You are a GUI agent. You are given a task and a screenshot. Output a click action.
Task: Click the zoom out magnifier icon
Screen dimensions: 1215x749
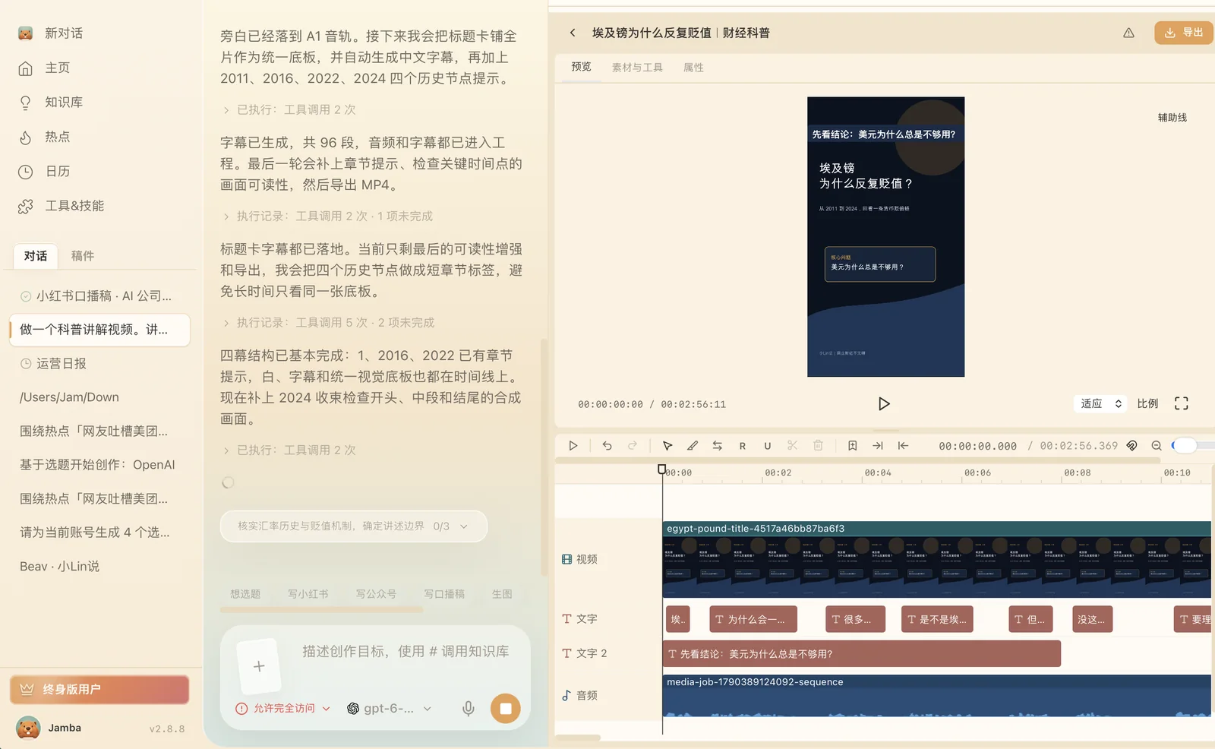click(x=1157, y=446)
